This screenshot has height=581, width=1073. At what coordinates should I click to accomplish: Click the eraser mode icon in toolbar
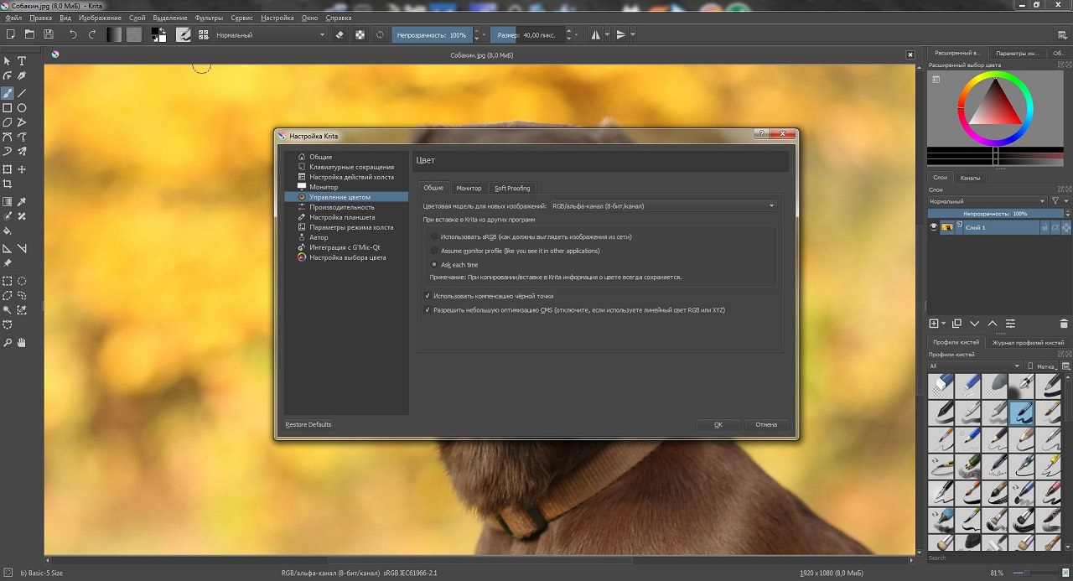pos(340,35)
